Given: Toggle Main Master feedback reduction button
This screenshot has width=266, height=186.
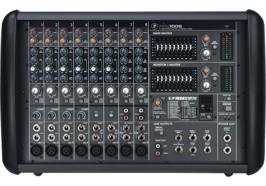Looking at the screenshot, I should click(x=215, y=47).
